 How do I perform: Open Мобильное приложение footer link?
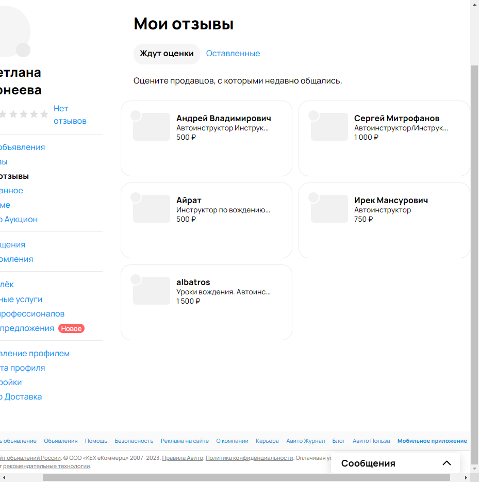tap(432, 441)
